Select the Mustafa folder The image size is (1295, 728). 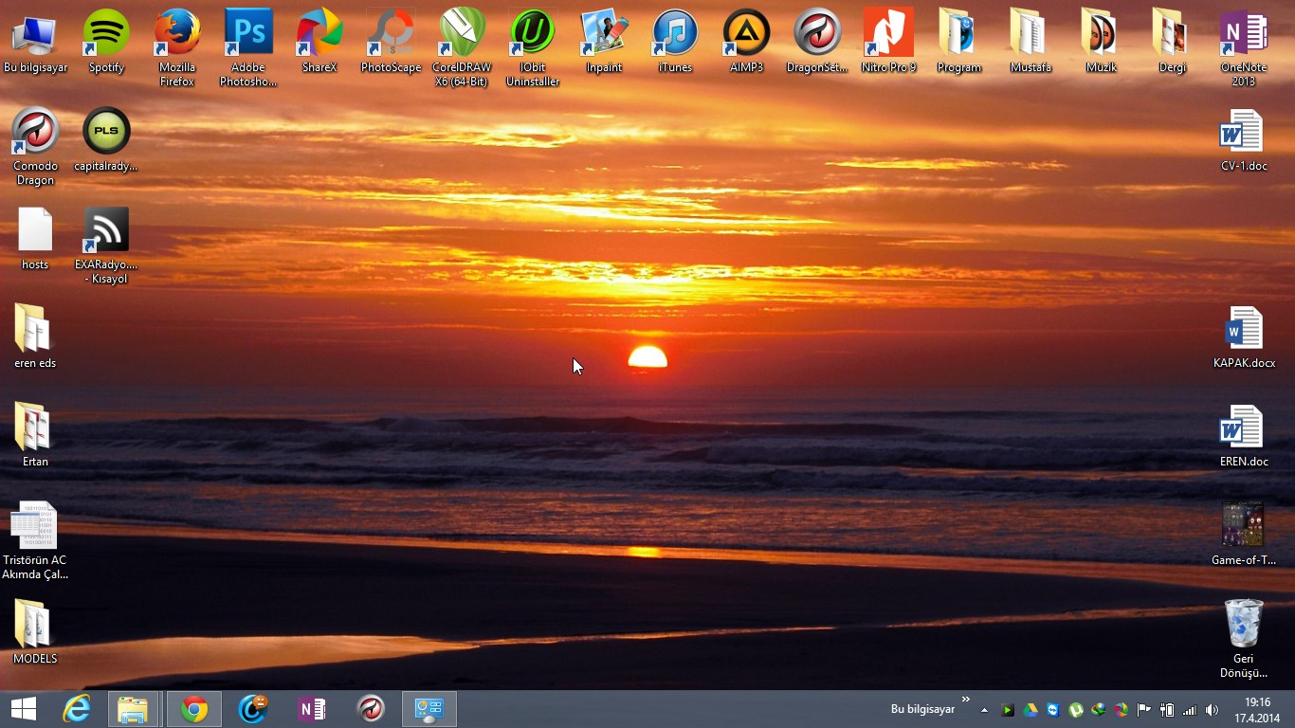1031,42
